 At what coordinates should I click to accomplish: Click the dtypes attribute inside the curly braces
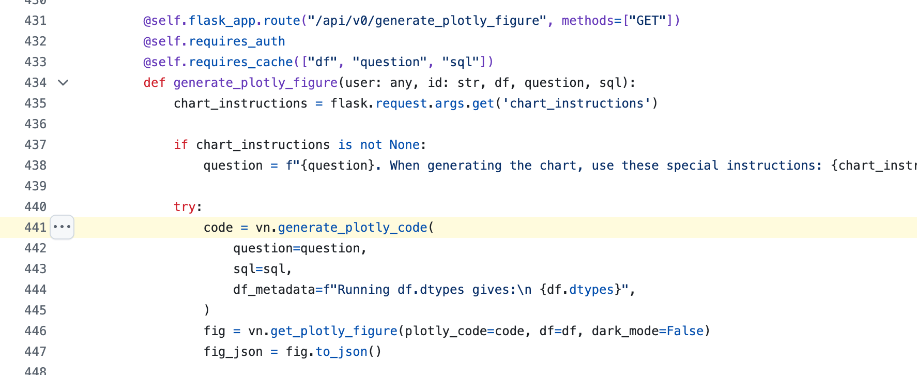(591, 290)
